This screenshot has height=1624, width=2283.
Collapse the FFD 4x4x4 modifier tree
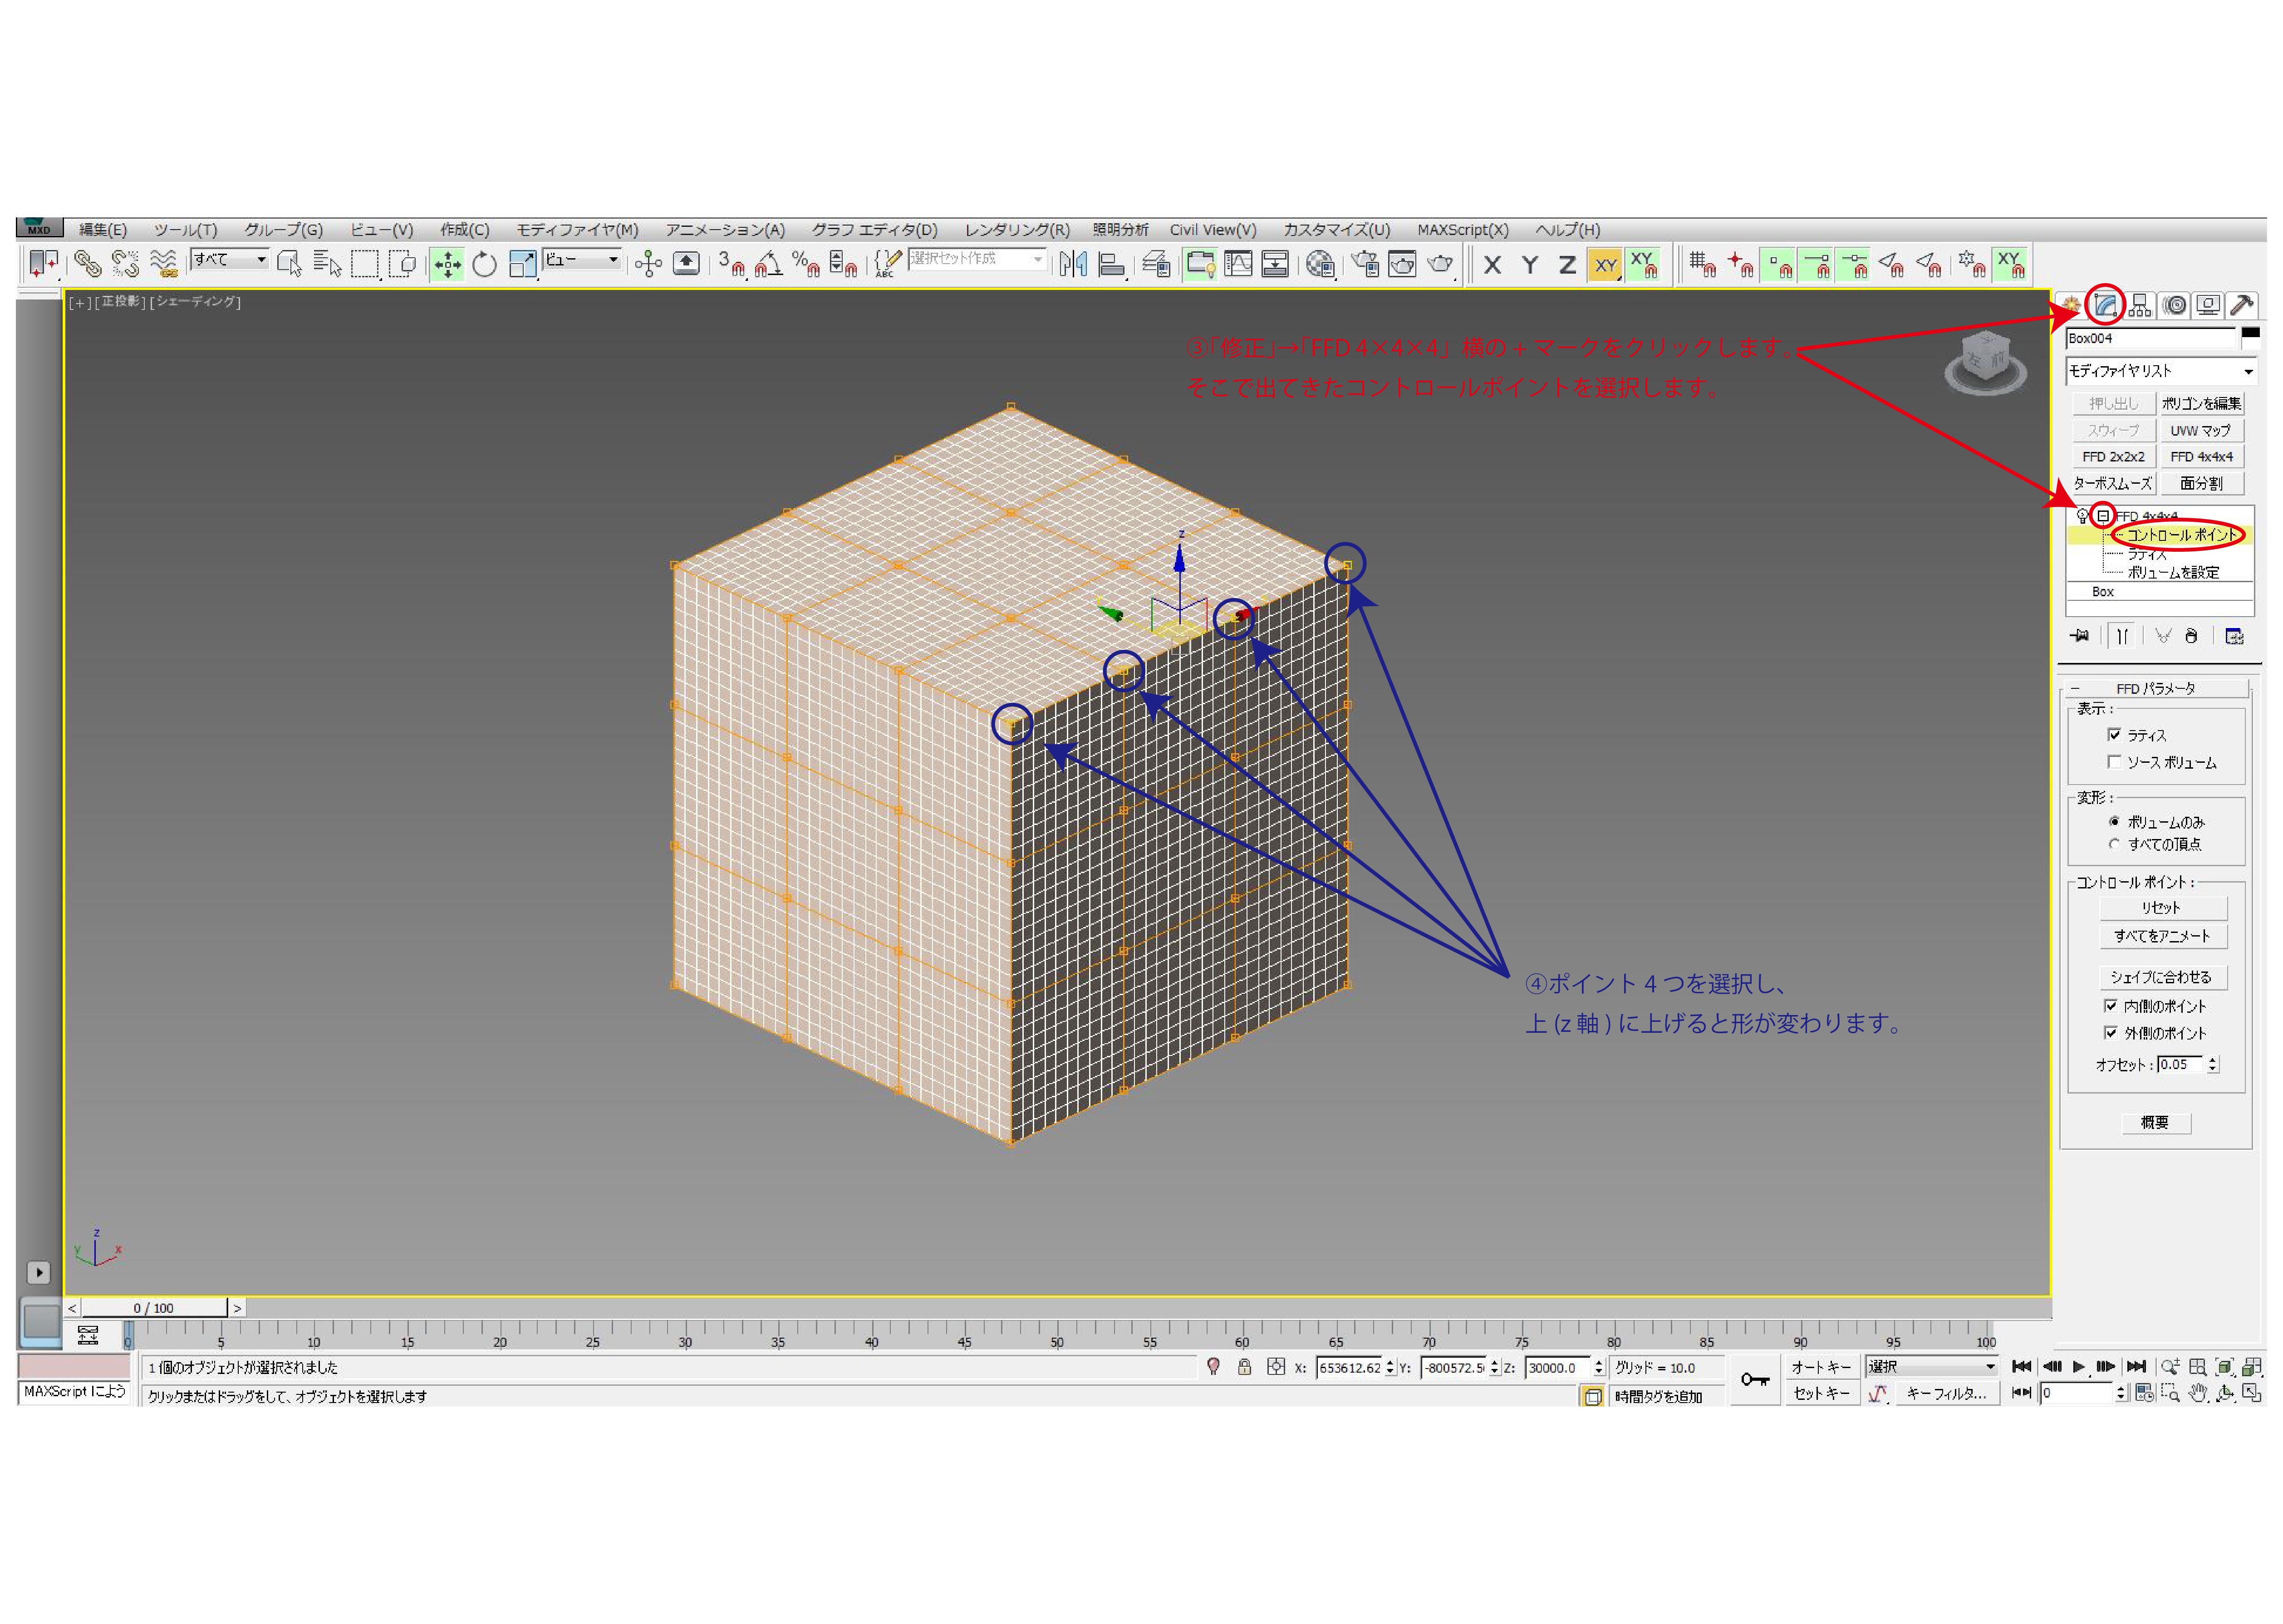[2103, 516]
